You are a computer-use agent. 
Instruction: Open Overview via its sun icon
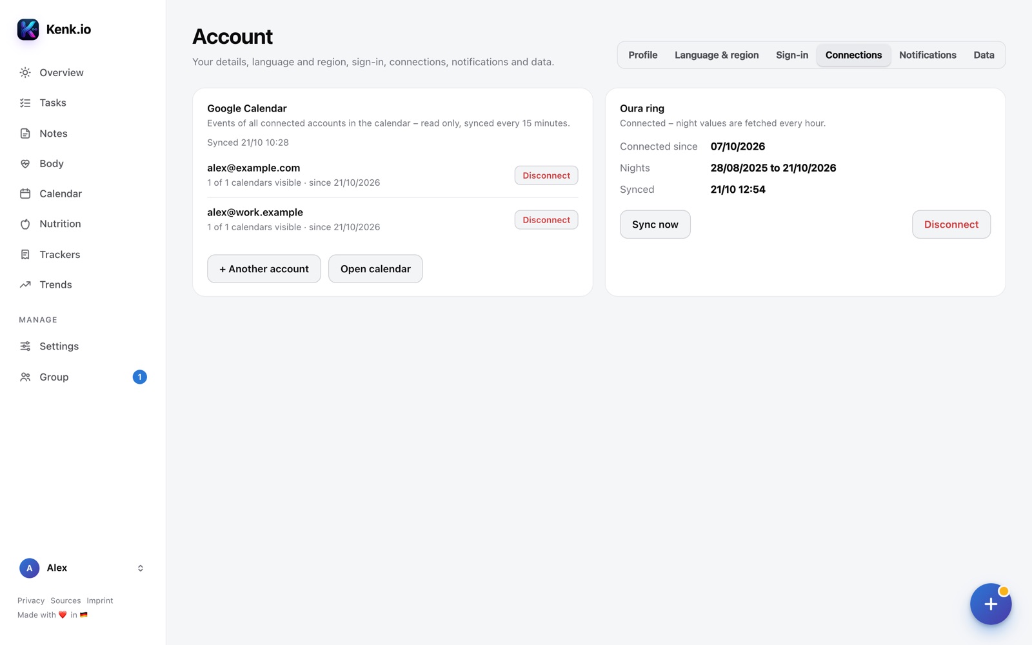click(25, 73)
